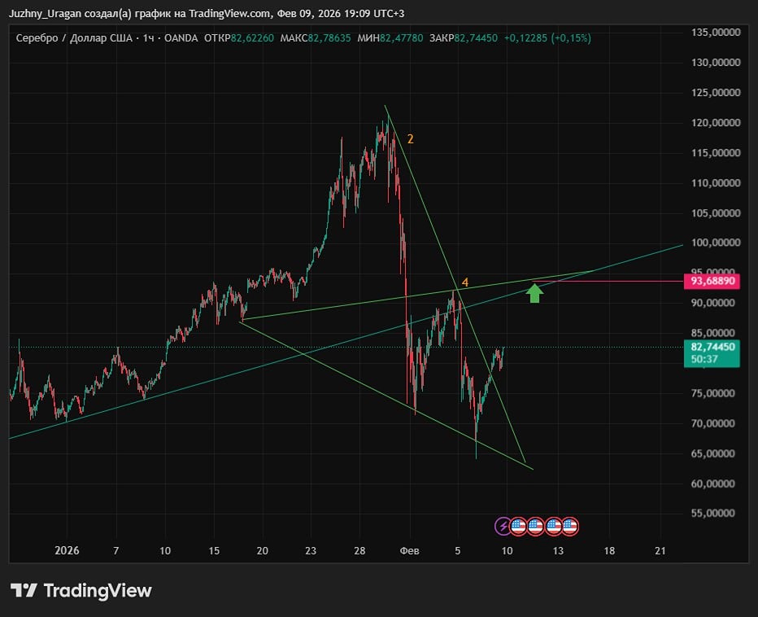Click the 50:37 bar countdown timer

point(704,359)
